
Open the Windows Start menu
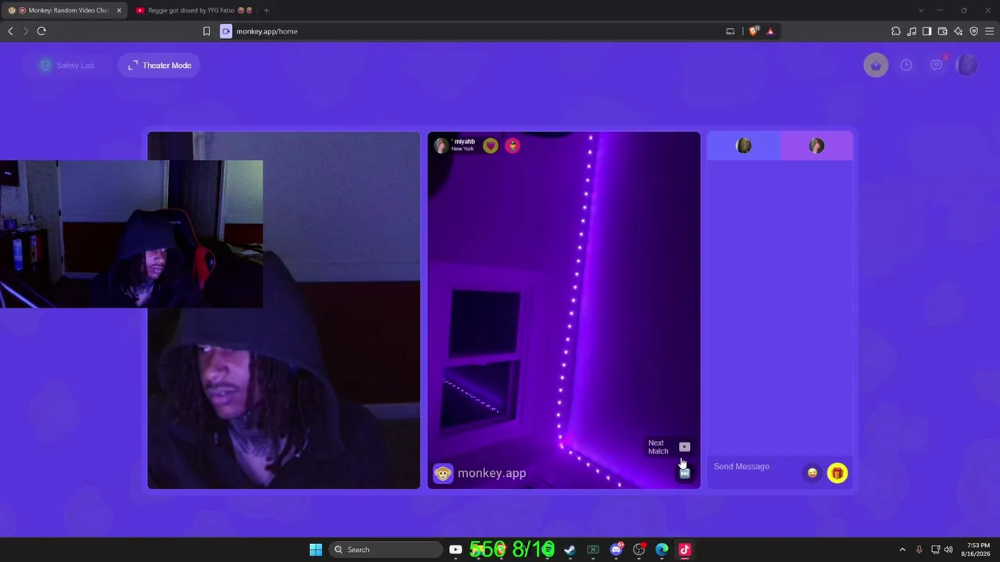[316, 550]
